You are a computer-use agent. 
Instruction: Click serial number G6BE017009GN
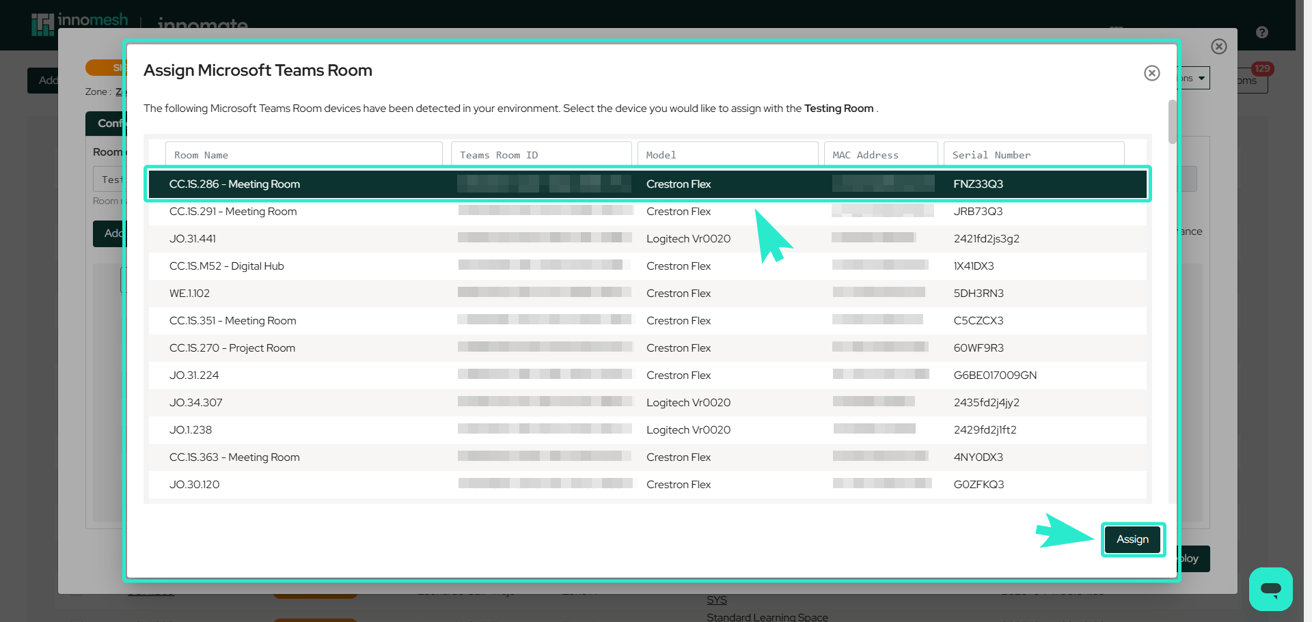point(995,376)
